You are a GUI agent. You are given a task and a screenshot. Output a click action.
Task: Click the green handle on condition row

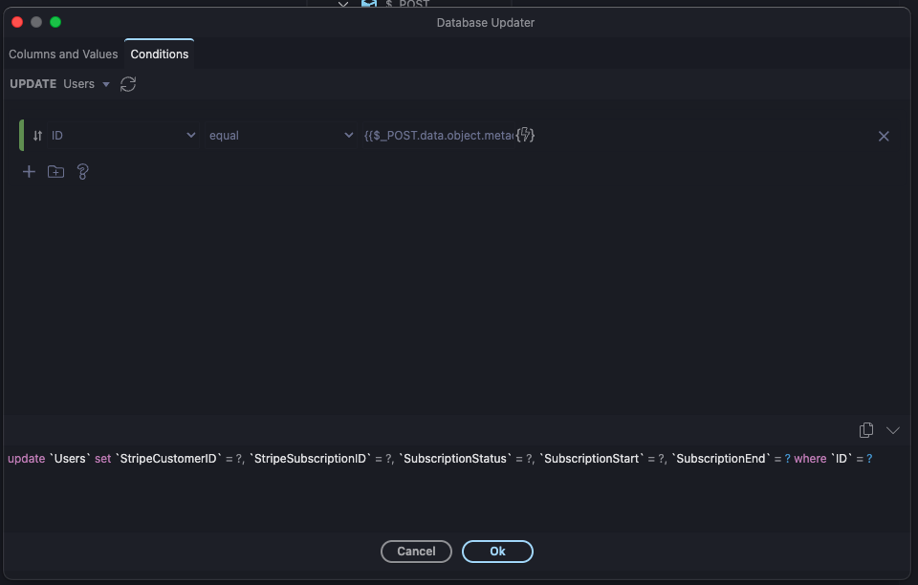tap(21, 136)
